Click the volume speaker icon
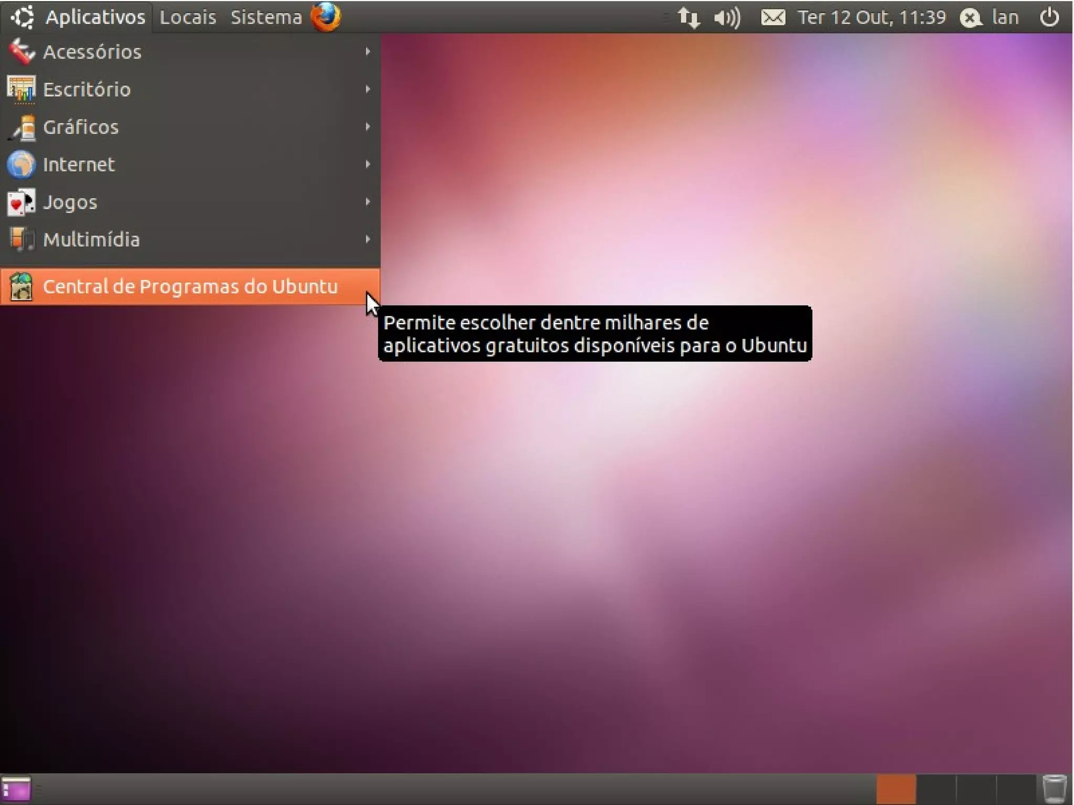Viewport: 1074px width, 805px height. (x=727, y=17)
